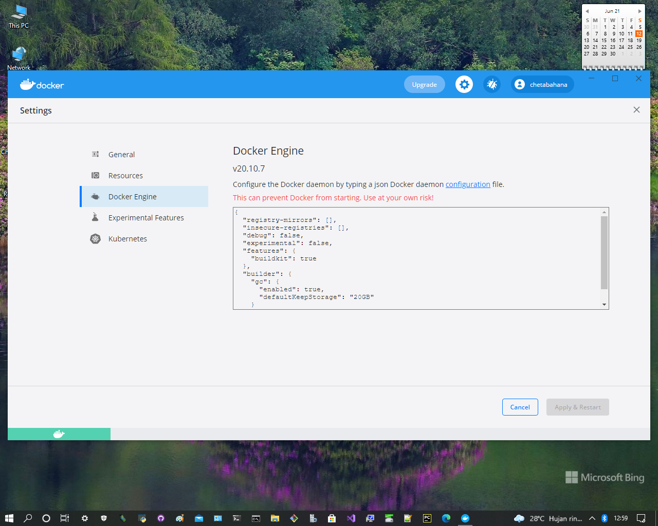Open Task View in taskbar
658x526 pixels.
pyautogui.click(x=65, y=518)
